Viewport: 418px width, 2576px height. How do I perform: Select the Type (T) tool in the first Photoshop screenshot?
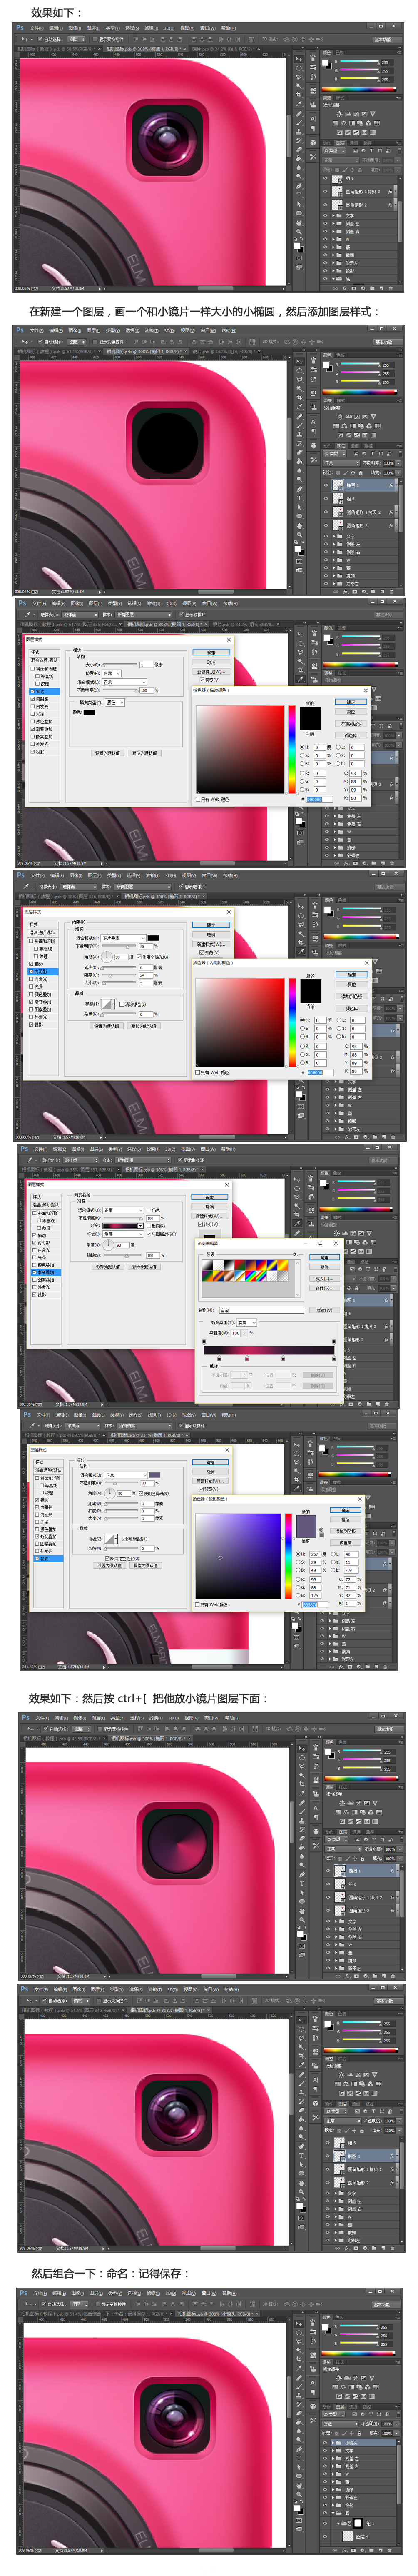(299, 194)
